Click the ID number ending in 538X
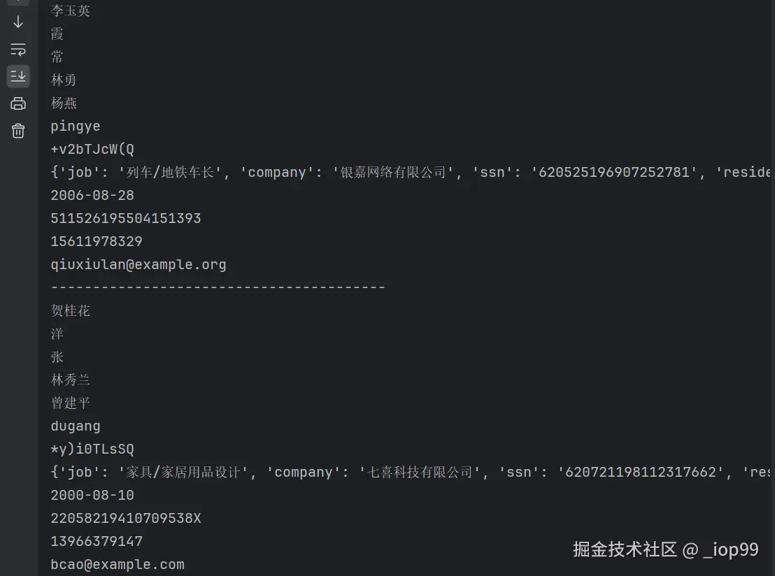Viewport: 775px width, 576px height. 125,518
